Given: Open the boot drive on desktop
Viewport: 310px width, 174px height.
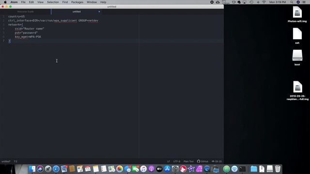Looking at the screenshot, I should tap(297, 58).
